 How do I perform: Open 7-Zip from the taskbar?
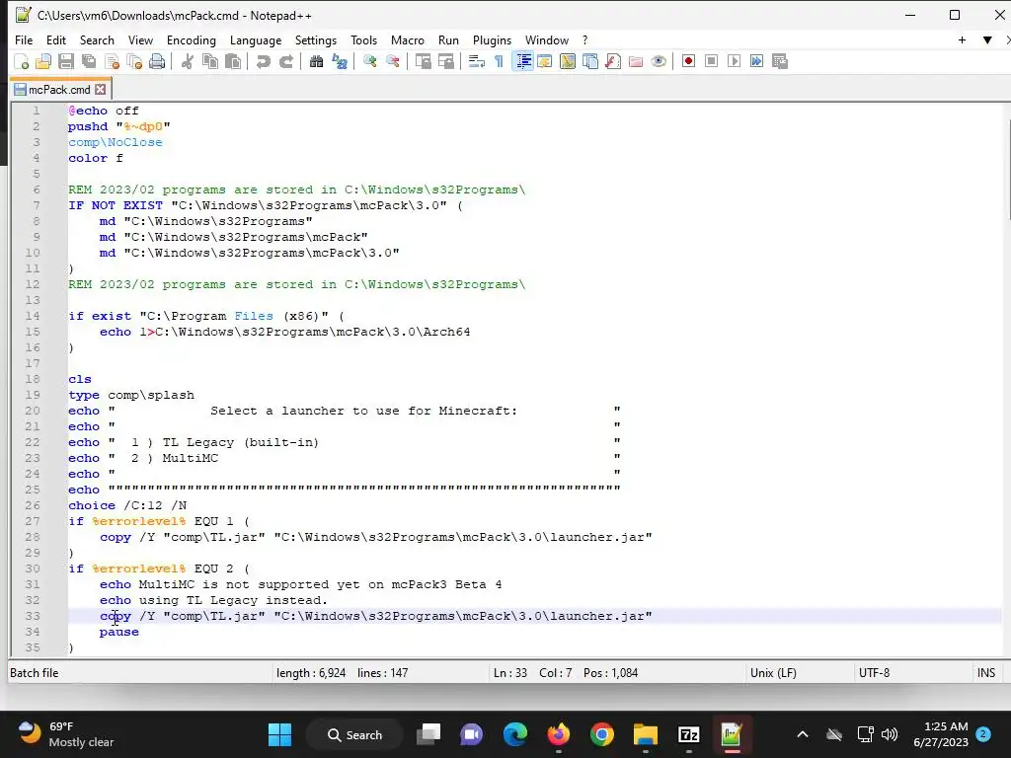point(688,734)
